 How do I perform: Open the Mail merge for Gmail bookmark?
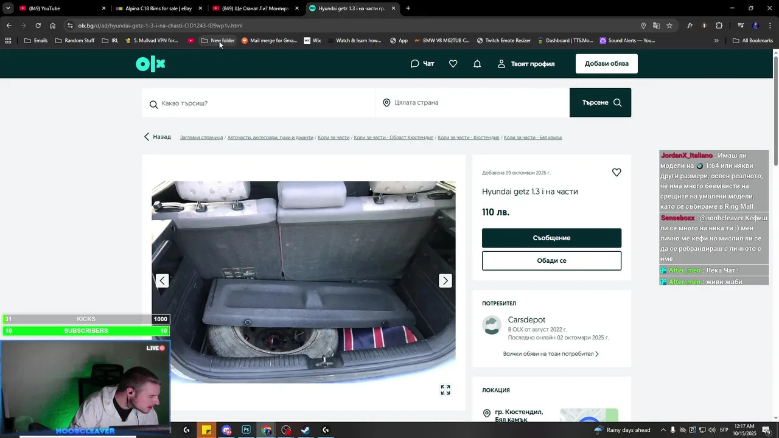click(x=269, y=41)
